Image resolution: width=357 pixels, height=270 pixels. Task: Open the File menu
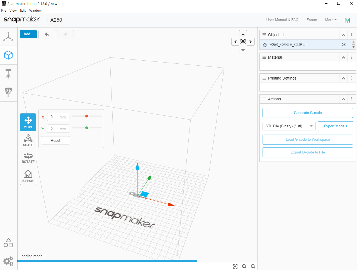(4, 10)
